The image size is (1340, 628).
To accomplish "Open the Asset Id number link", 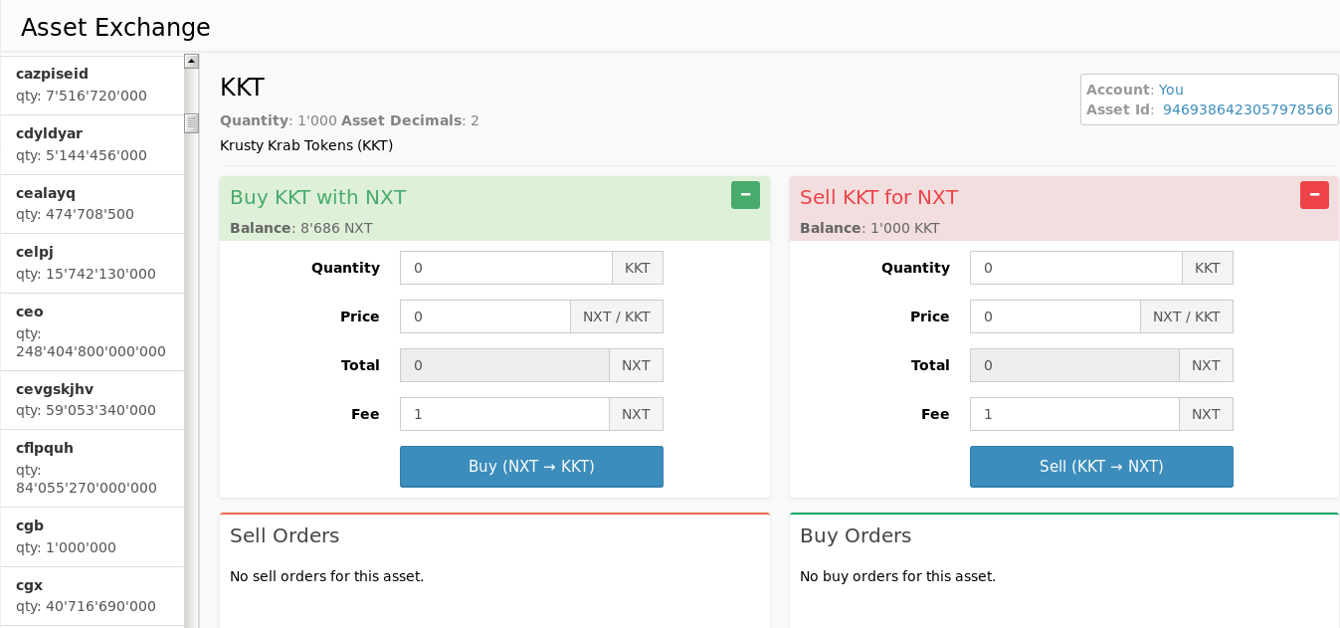I will (1247, 109).
